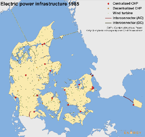145x137 pixels.
Task: Click the red CHP marker near the German border
Action: point(34,112)
